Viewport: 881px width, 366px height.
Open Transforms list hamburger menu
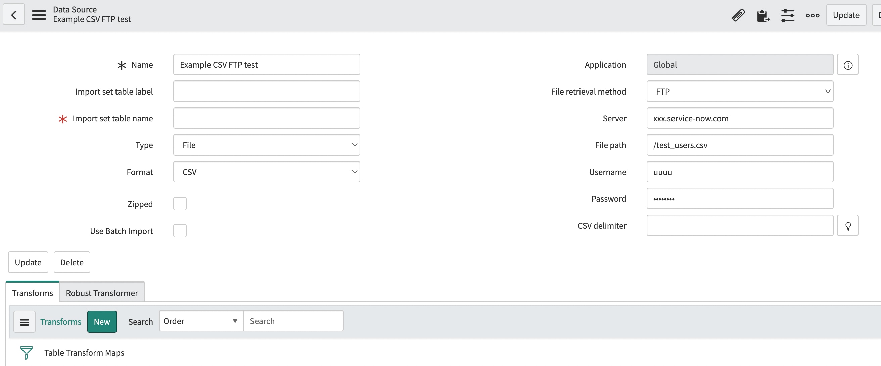click(24, 322)
